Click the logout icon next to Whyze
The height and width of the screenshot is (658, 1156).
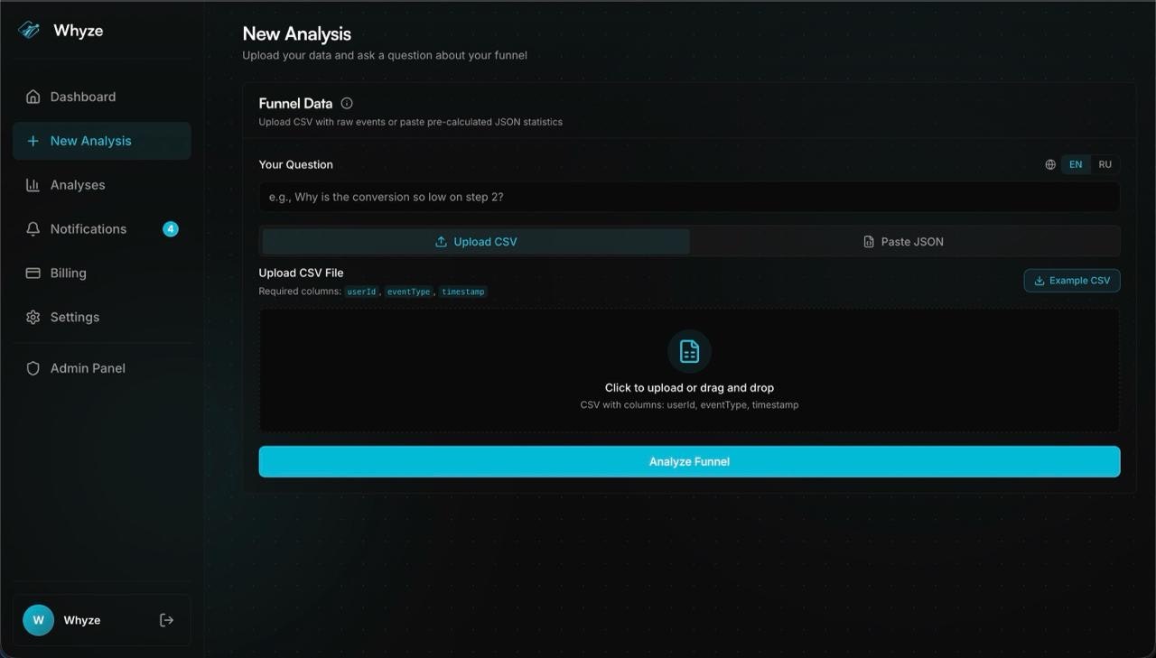166,619
